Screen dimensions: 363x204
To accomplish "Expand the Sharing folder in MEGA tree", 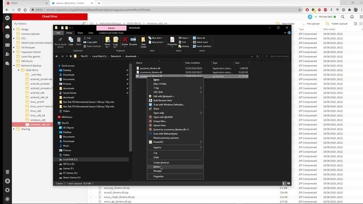I will [14, 129].
